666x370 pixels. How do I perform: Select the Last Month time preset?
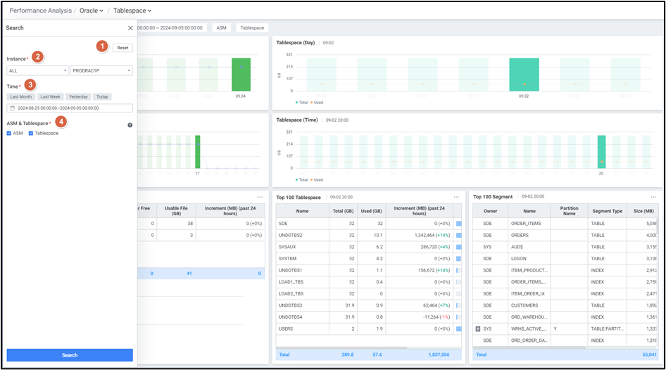21,97
